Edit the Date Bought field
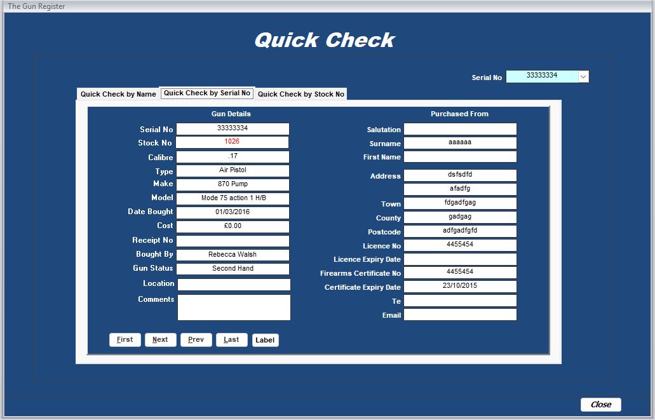This screenshot has width=655, height=420. tap(233, 212)
